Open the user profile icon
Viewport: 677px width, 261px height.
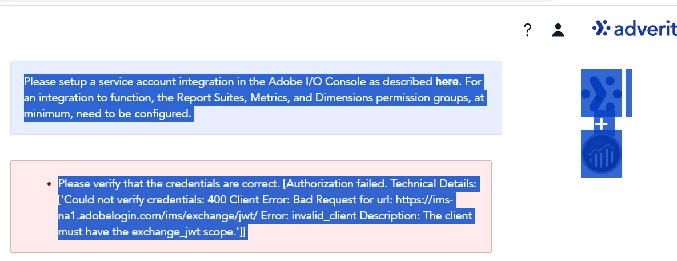(558, 30)
